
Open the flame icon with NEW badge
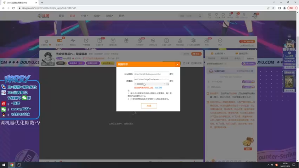(x=139, y=41)
